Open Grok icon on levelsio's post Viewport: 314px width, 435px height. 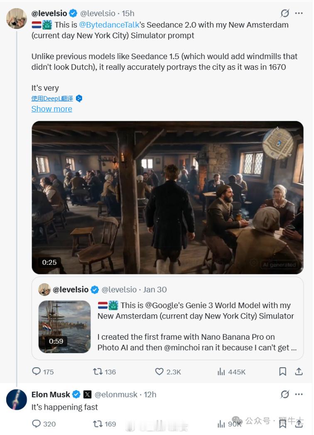(x=285, y=13)
